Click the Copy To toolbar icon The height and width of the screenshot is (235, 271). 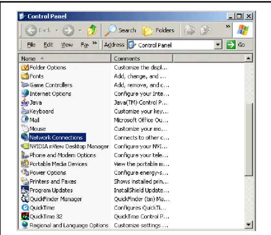click(206, 30)
